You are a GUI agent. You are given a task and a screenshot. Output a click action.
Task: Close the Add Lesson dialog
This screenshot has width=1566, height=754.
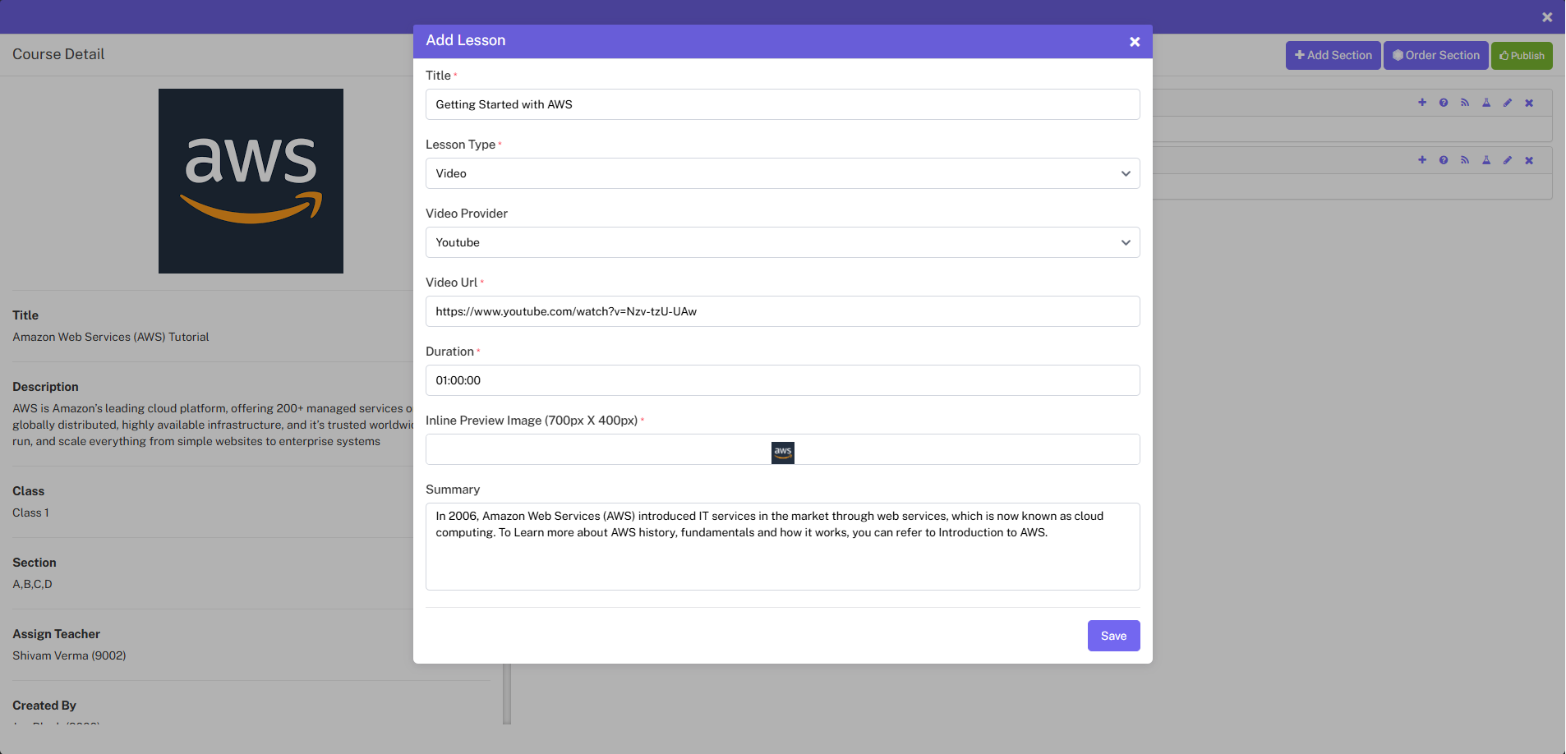(1134, 41)
